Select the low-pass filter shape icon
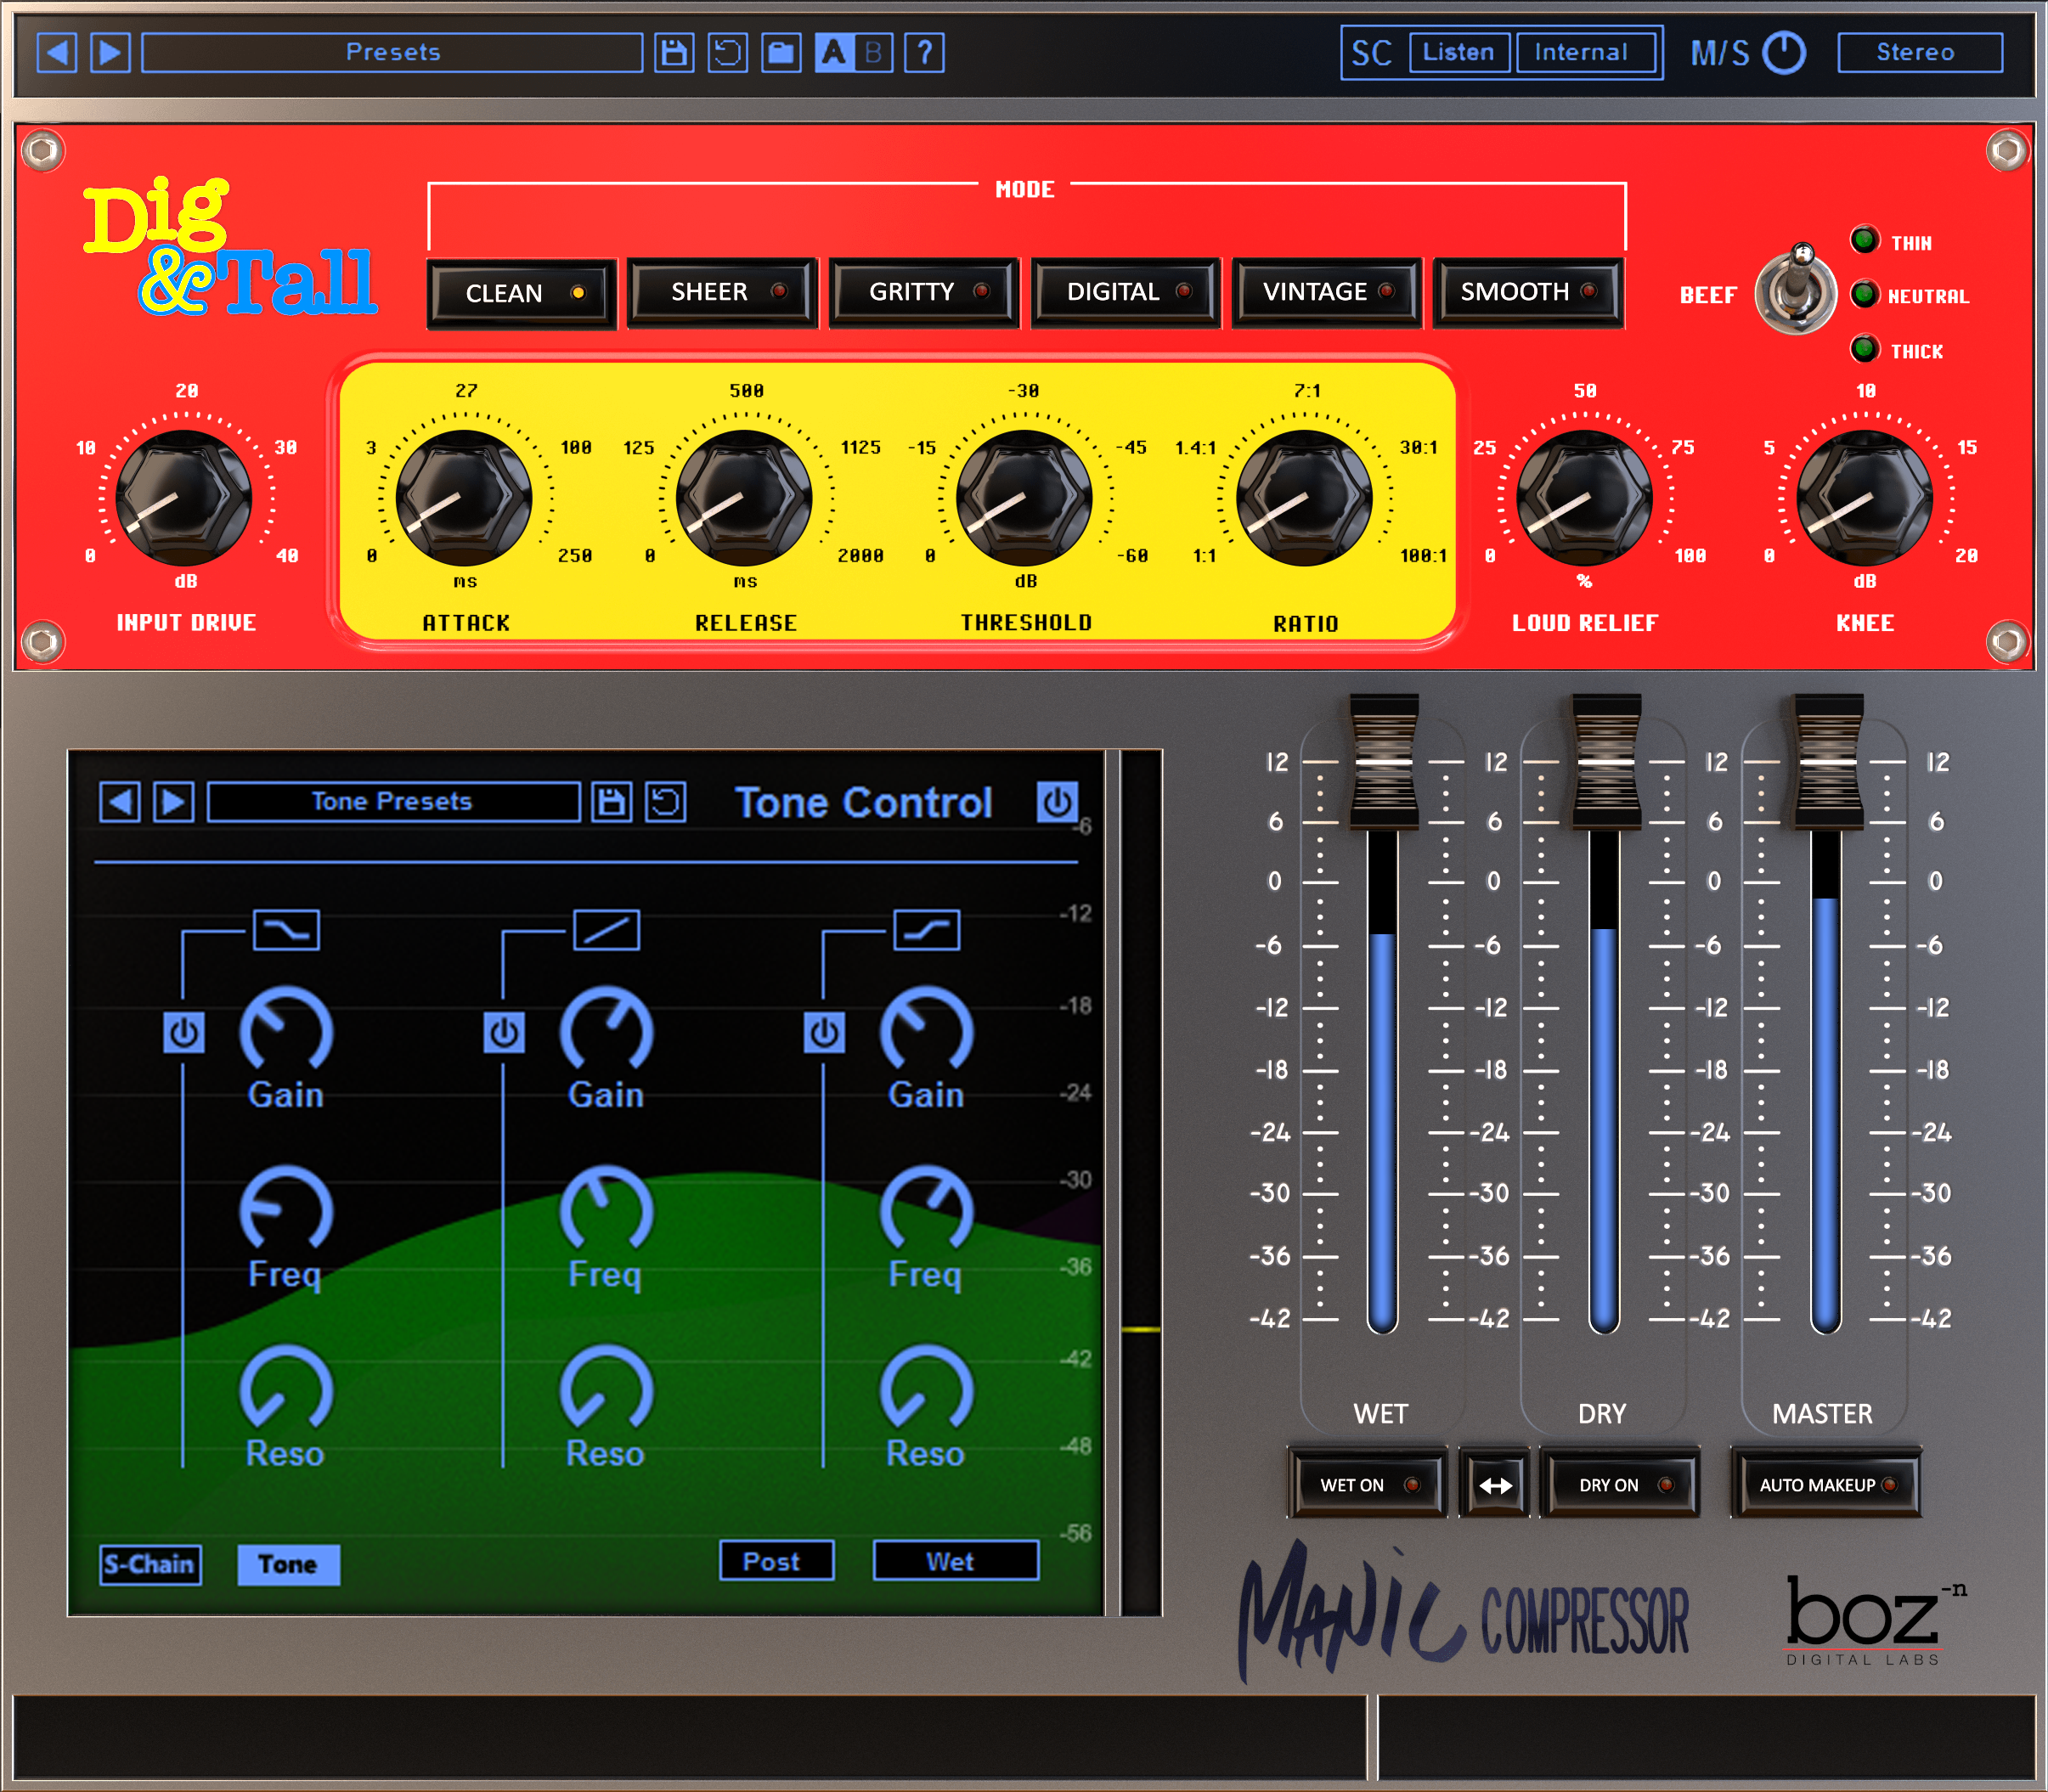2048x1792 pixels. tap(287, 929)
